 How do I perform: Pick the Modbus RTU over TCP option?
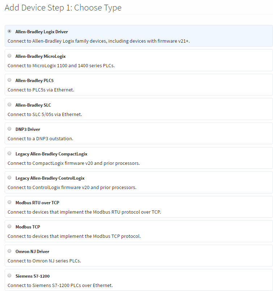9,202
